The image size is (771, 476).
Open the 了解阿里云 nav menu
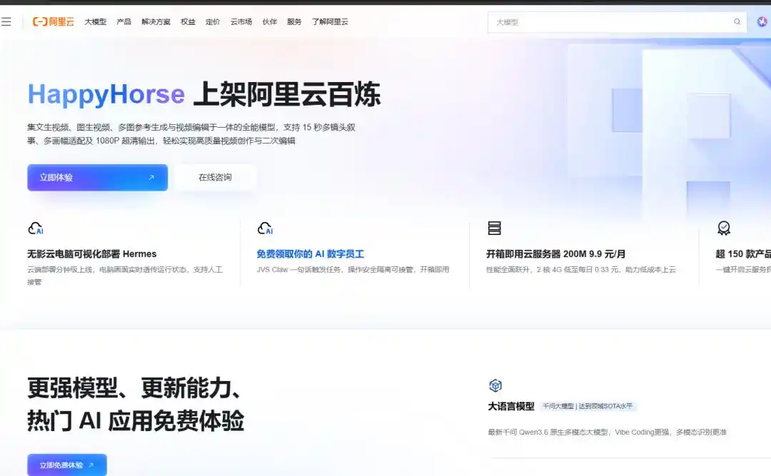click(x=330, y=21)
